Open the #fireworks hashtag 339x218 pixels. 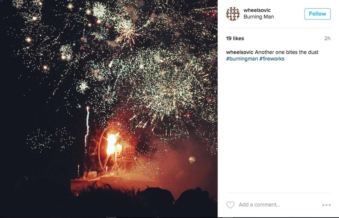pos(272,59)
